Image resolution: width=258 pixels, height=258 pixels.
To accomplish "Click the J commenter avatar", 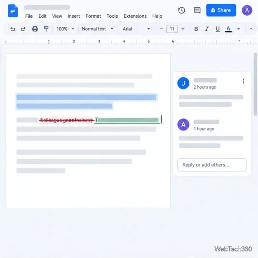I will pos(183,83).
